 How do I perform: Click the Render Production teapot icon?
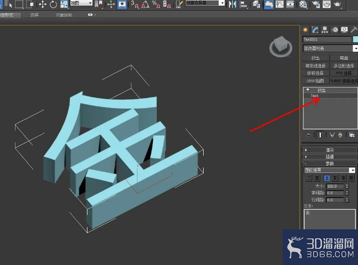[337, 5]
